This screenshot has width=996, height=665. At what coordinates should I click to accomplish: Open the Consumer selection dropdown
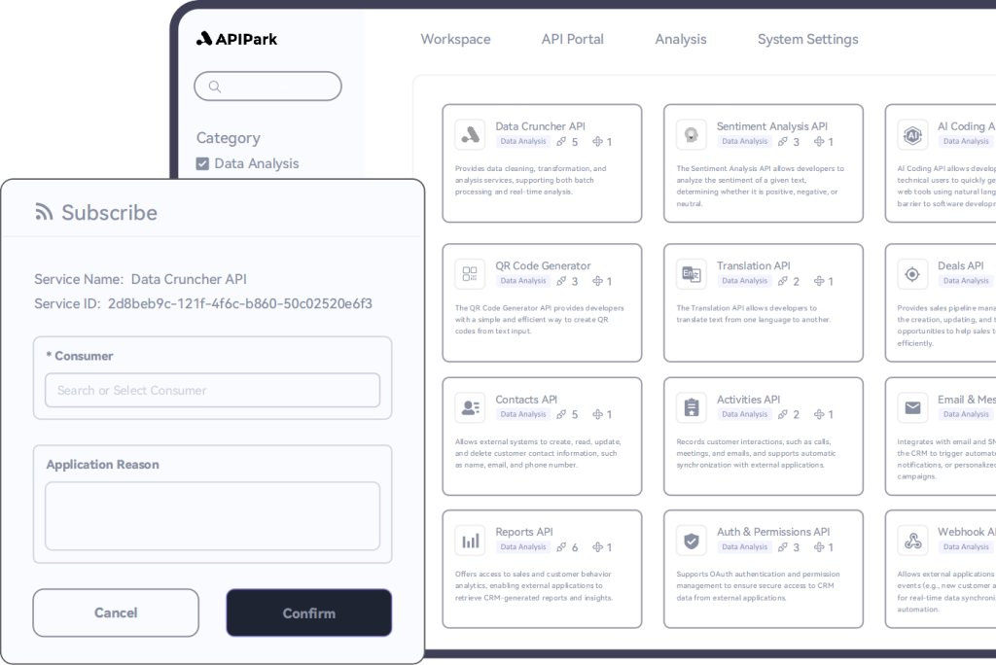click(x=212, y=390)
